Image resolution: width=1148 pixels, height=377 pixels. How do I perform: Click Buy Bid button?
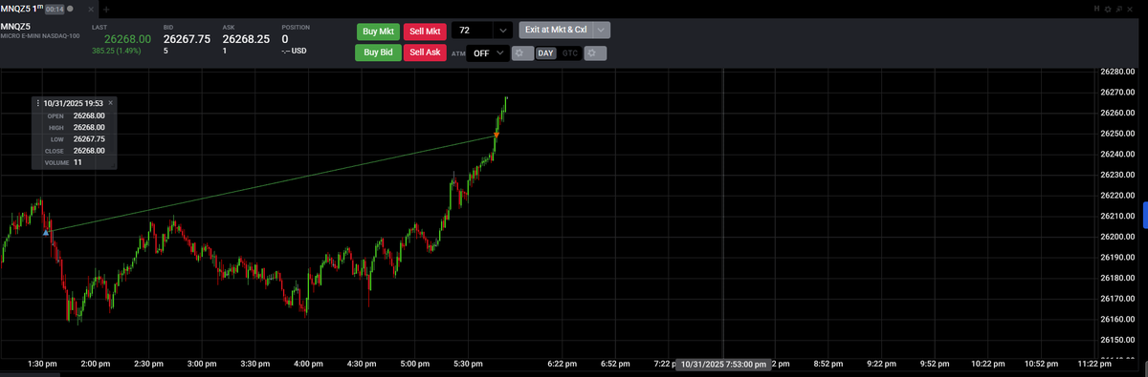(x=379, y=52)
